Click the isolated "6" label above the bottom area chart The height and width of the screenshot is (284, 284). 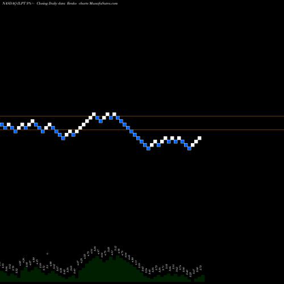(x=47, y=253)
